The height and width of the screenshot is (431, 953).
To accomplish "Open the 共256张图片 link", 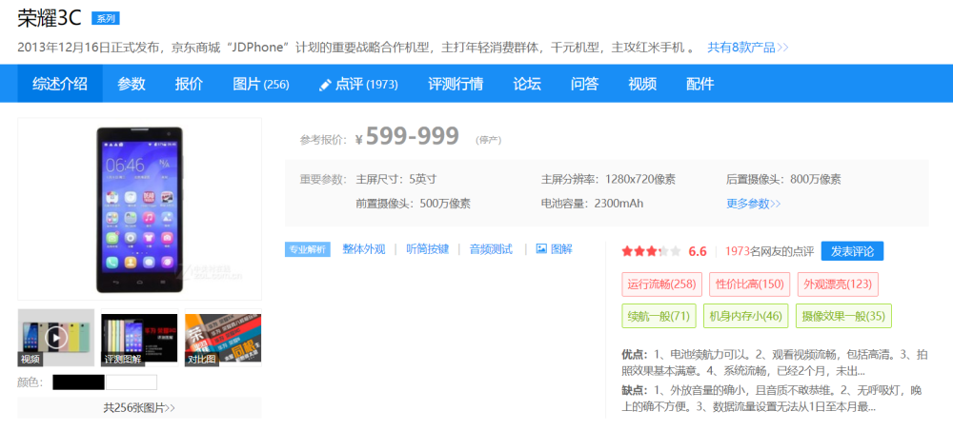I will tap(140, 408).
